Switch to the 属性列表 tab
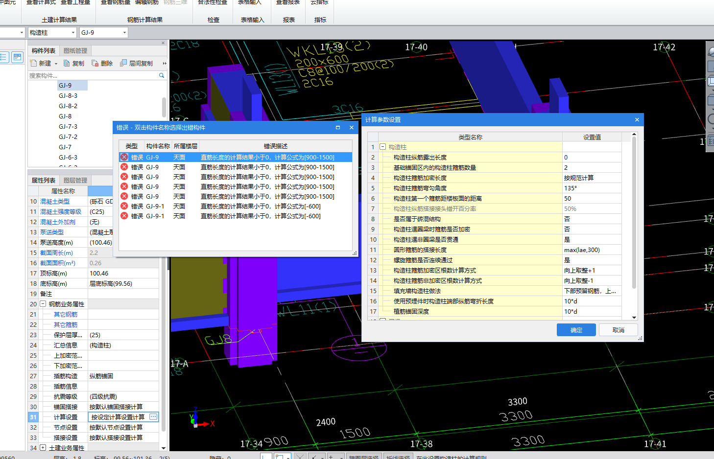The width and height of the screenshot is (714, 459). tap(44, 180)
